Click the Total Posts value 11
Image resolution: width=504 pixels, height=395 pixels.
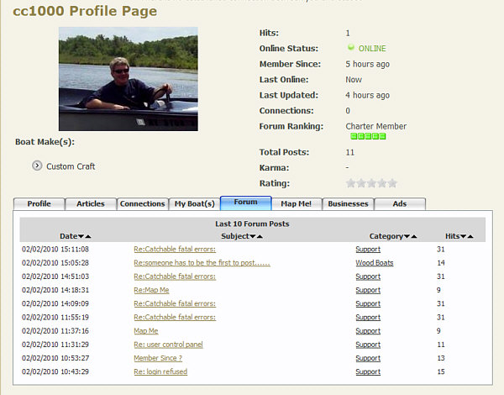350,152
